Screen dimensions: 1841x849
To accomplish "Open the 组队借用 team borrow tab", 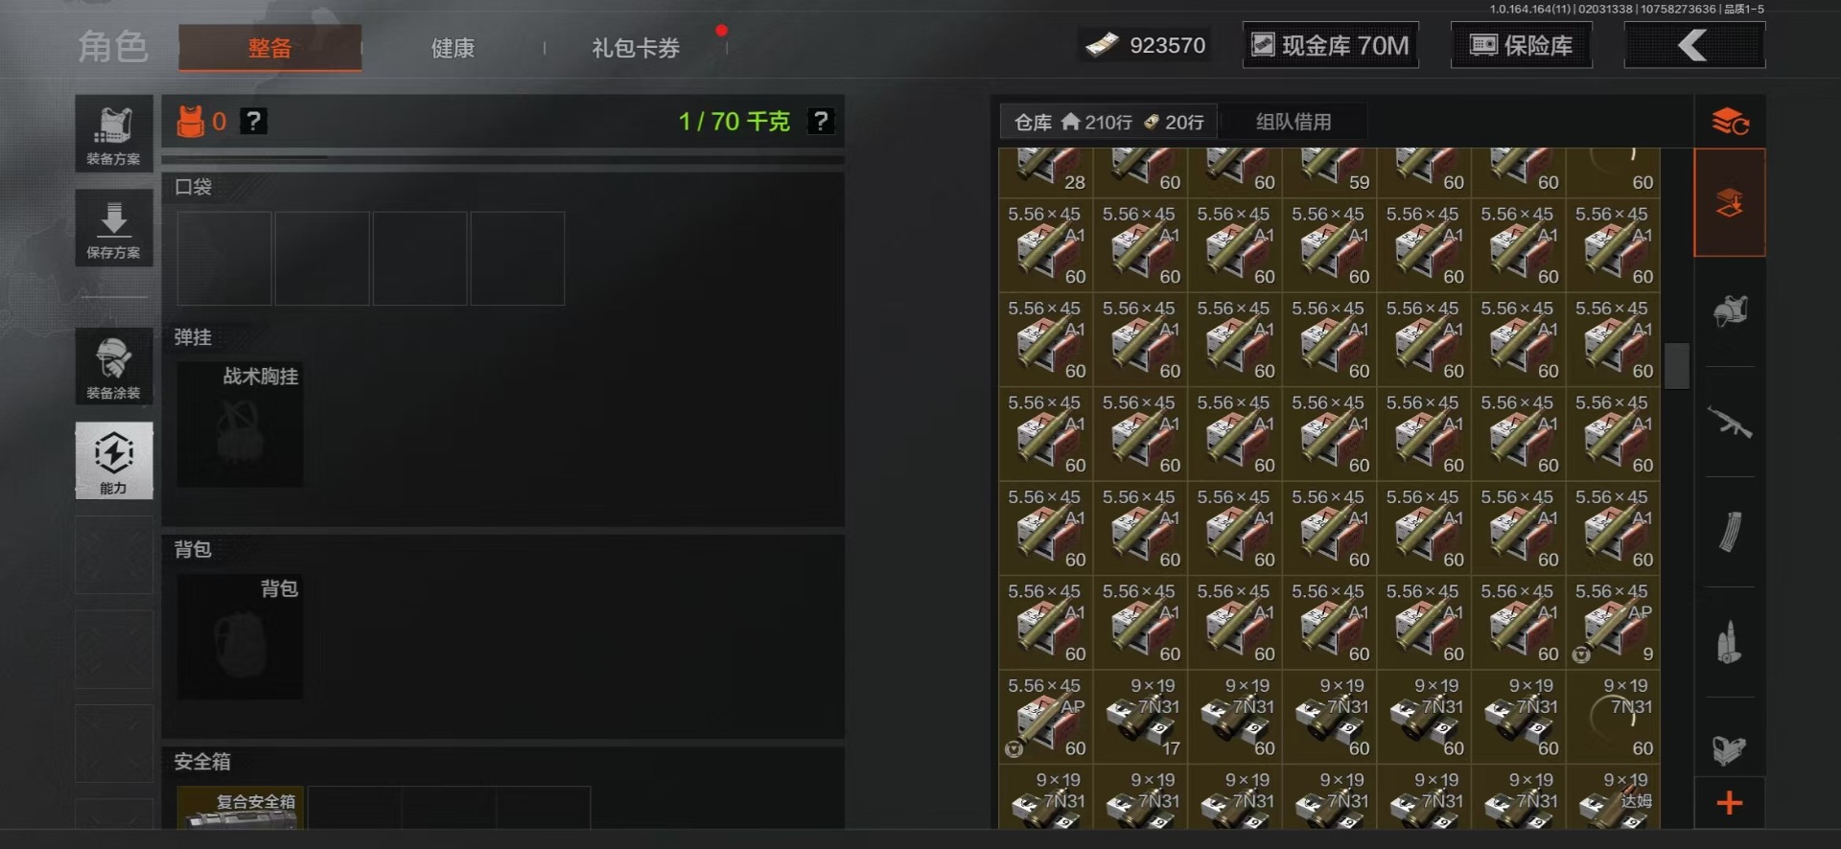I will (1293, 122).
